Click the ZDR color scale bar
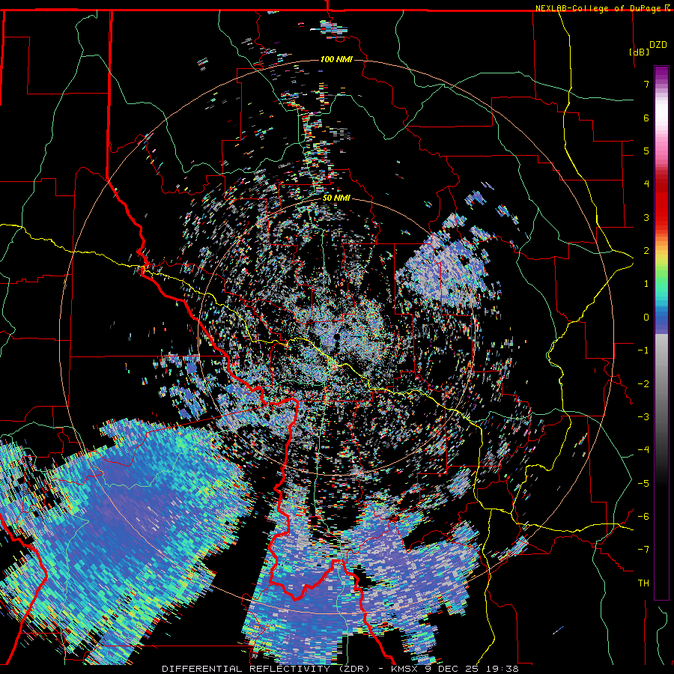The width and height of the screenshot is (674, 674). tap(661, 333)
